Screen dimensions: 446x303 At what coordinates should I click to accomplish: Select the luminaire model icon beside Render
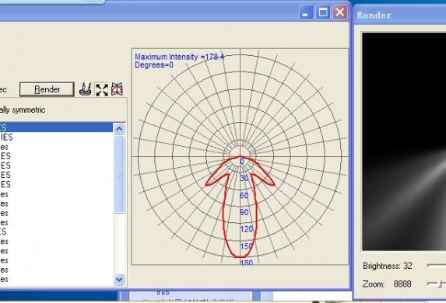coord(85,89)
